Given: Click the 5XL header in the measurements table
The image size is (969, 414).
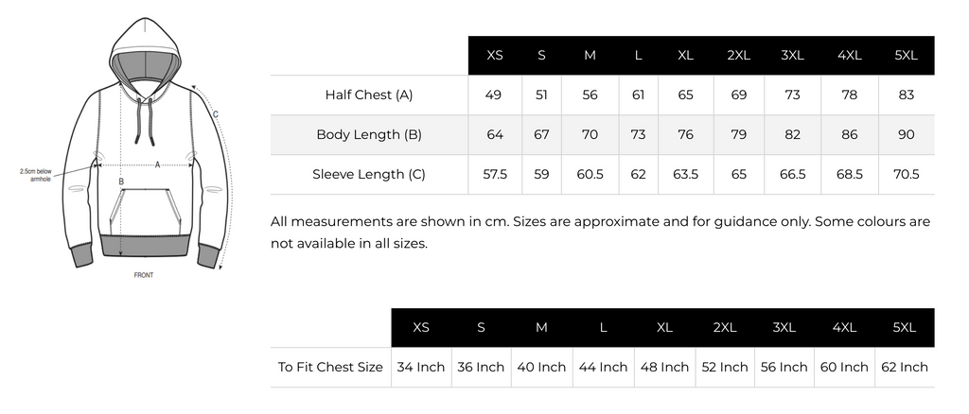Looking at the screenshot, I should (906, 55).
